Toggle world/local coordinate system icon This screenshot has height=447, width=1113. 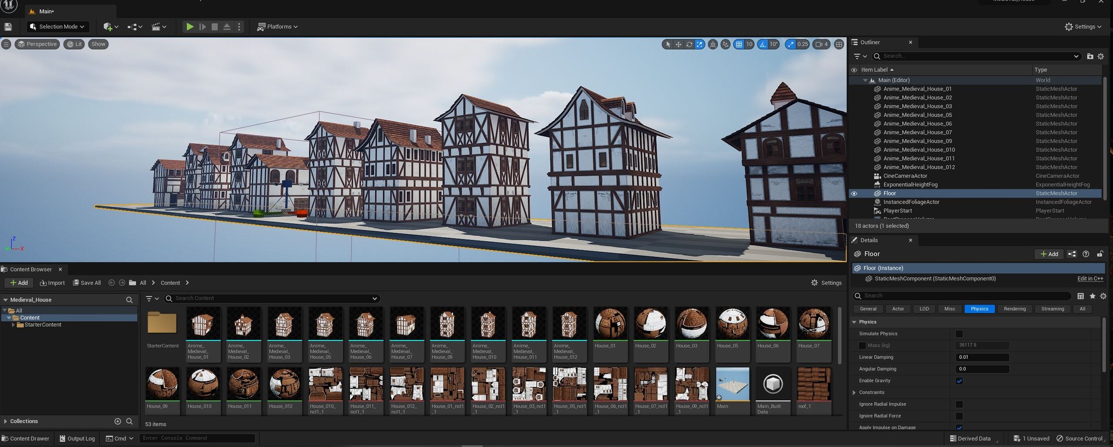(x=713, y=44)
